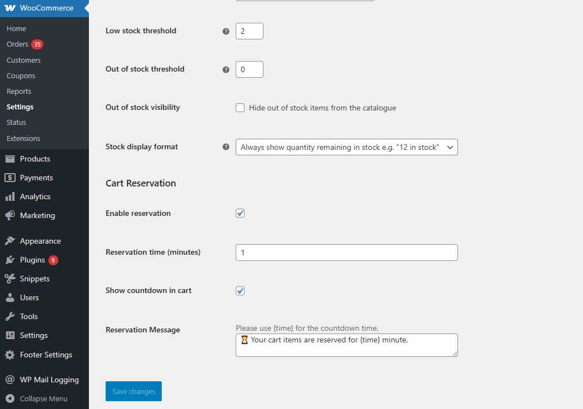Open the WooCommerce Extensions page
The width and height of the screenshot is (583, 409).
click(23, 138)
